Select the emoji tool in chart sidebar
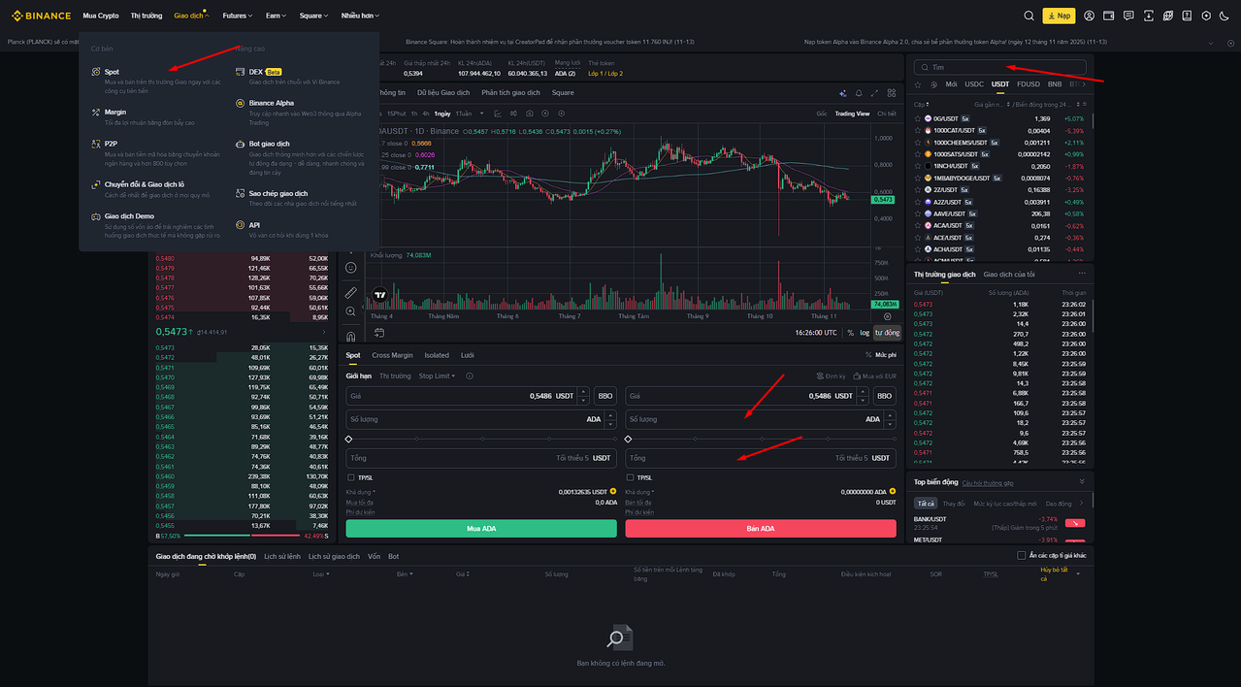The height and width of the screenshot is (687, 1241). coord(350,267)
